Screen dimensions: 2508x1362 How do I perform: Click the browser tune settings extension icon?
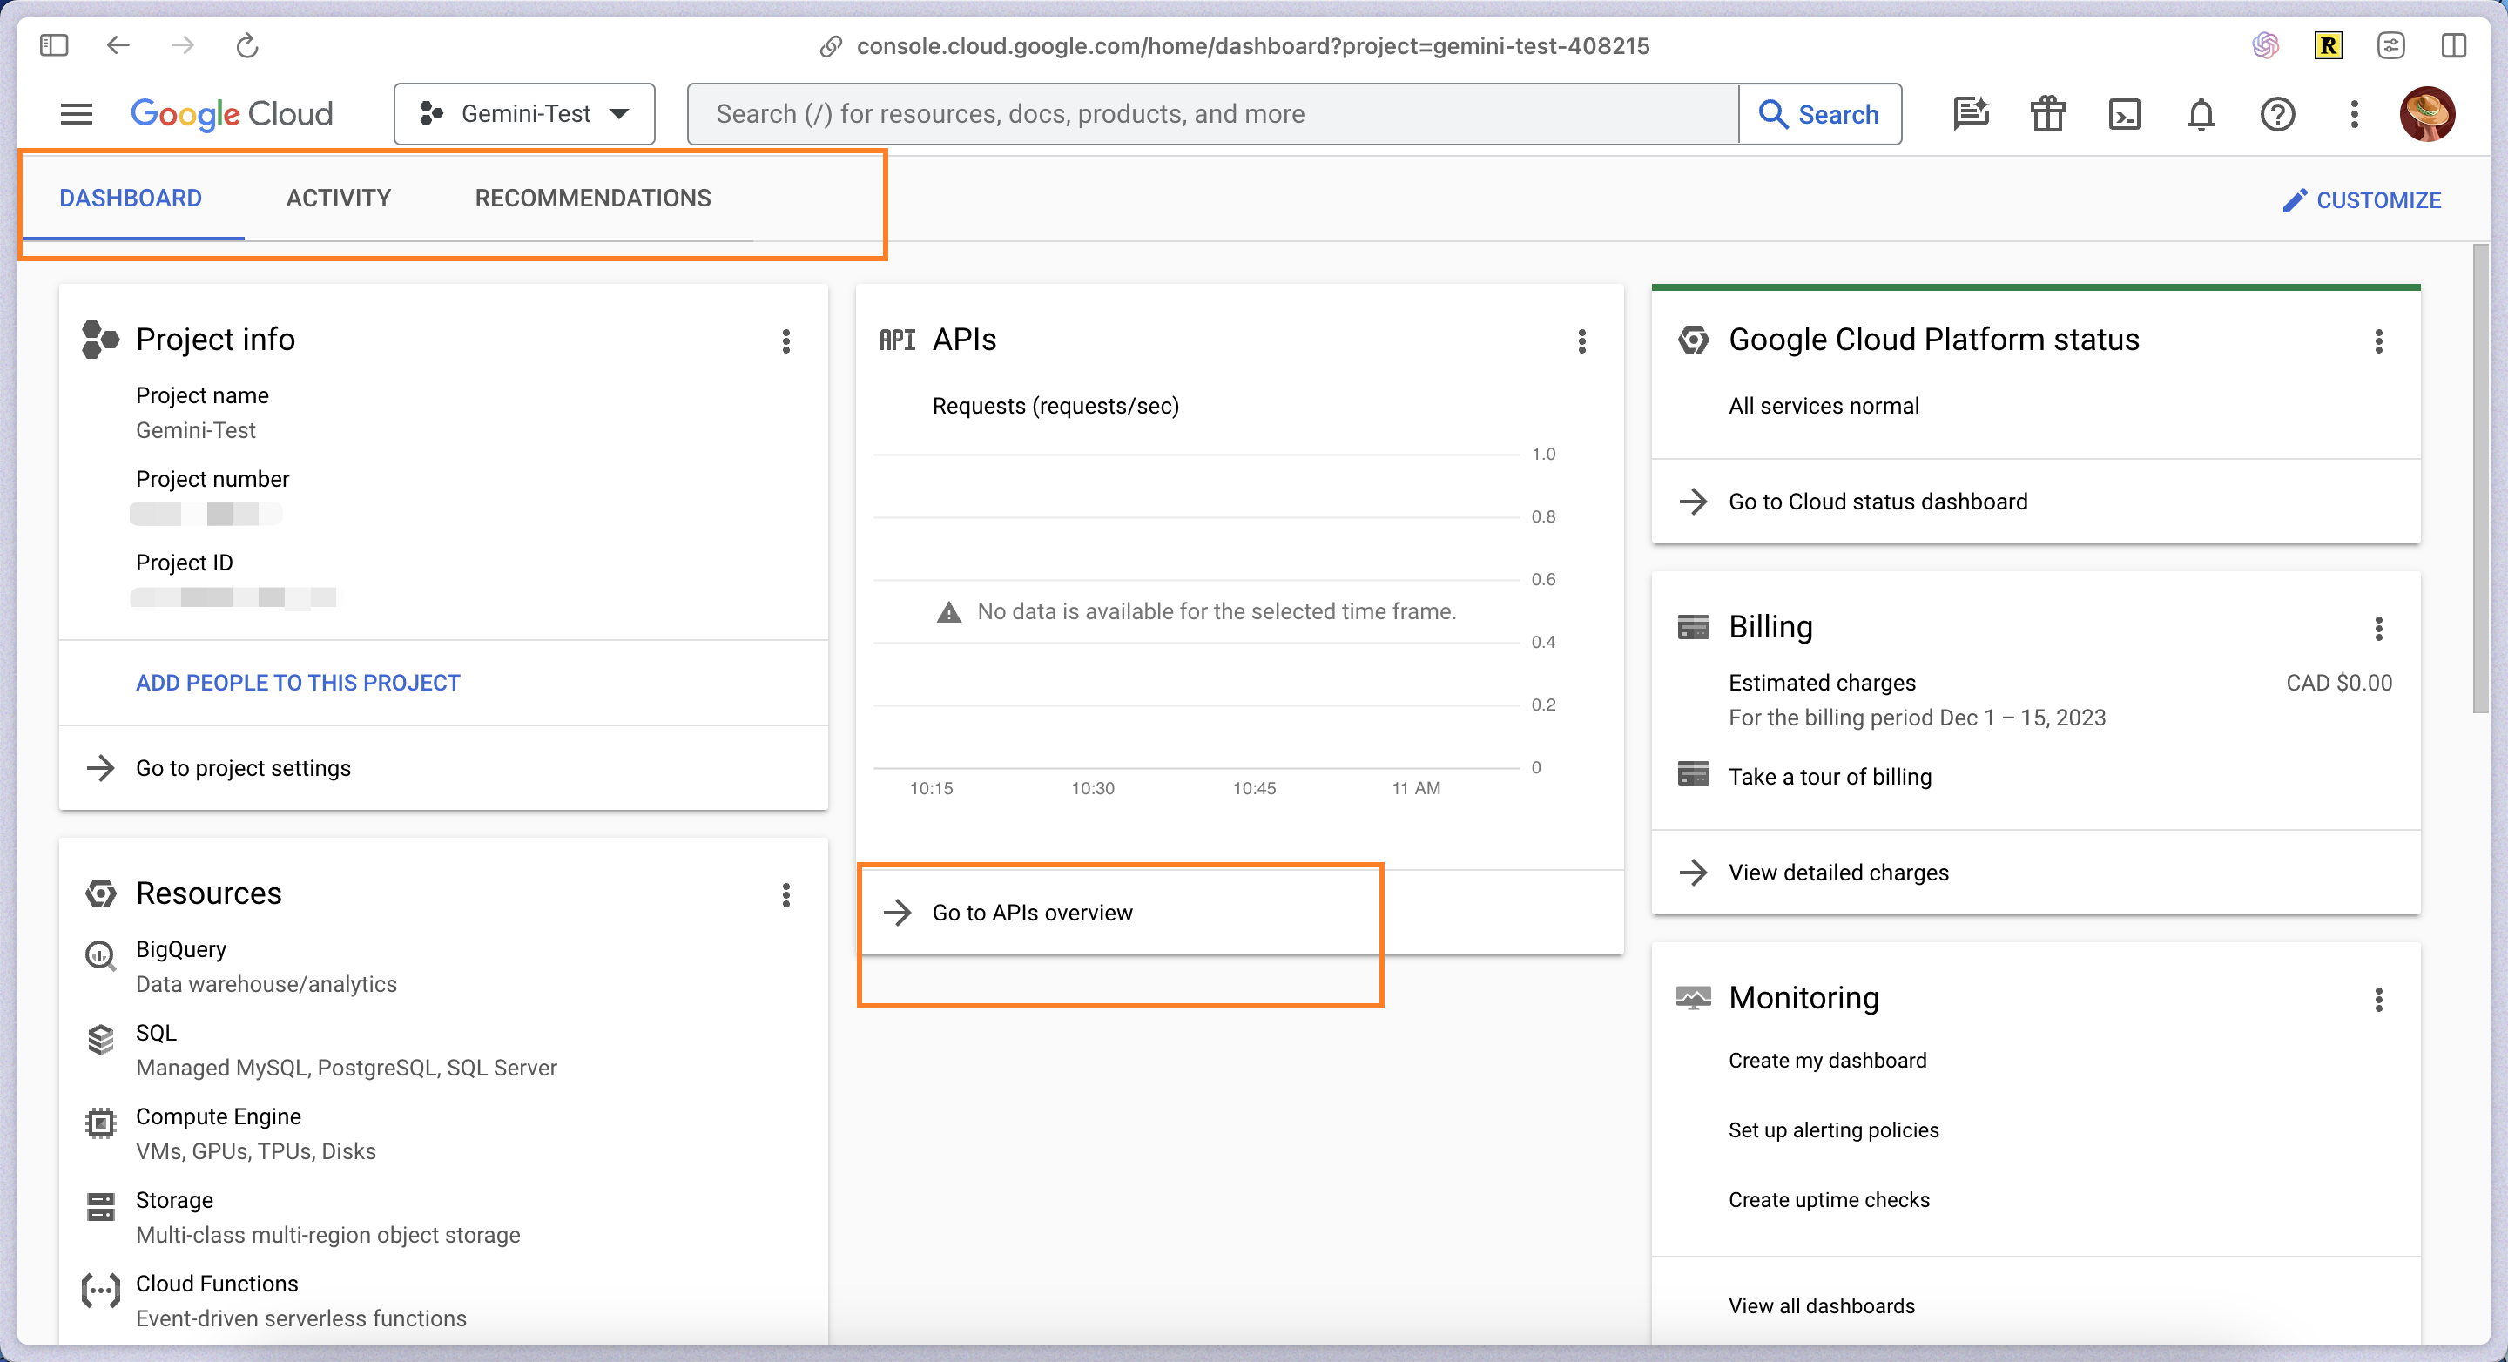(2391, 44)
